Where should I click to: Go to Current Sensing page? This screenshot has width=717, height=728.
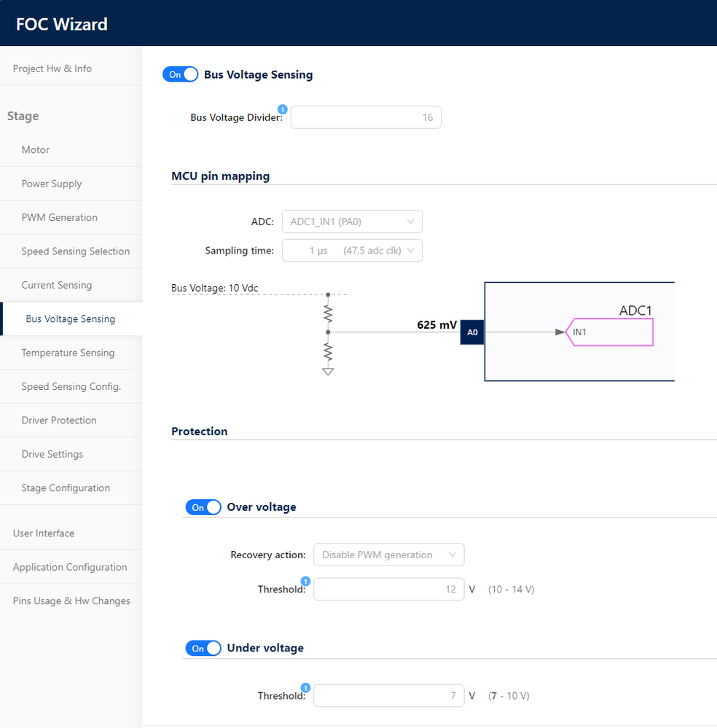click(57, 285)
